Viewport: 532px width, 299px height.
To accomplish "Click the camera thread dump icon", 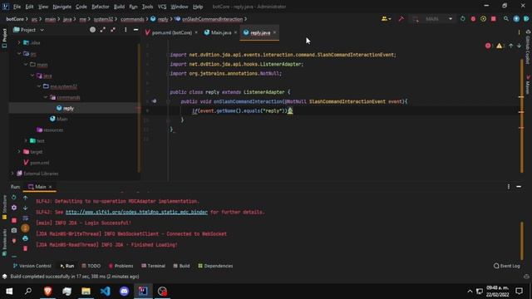I will click(14, 231).
